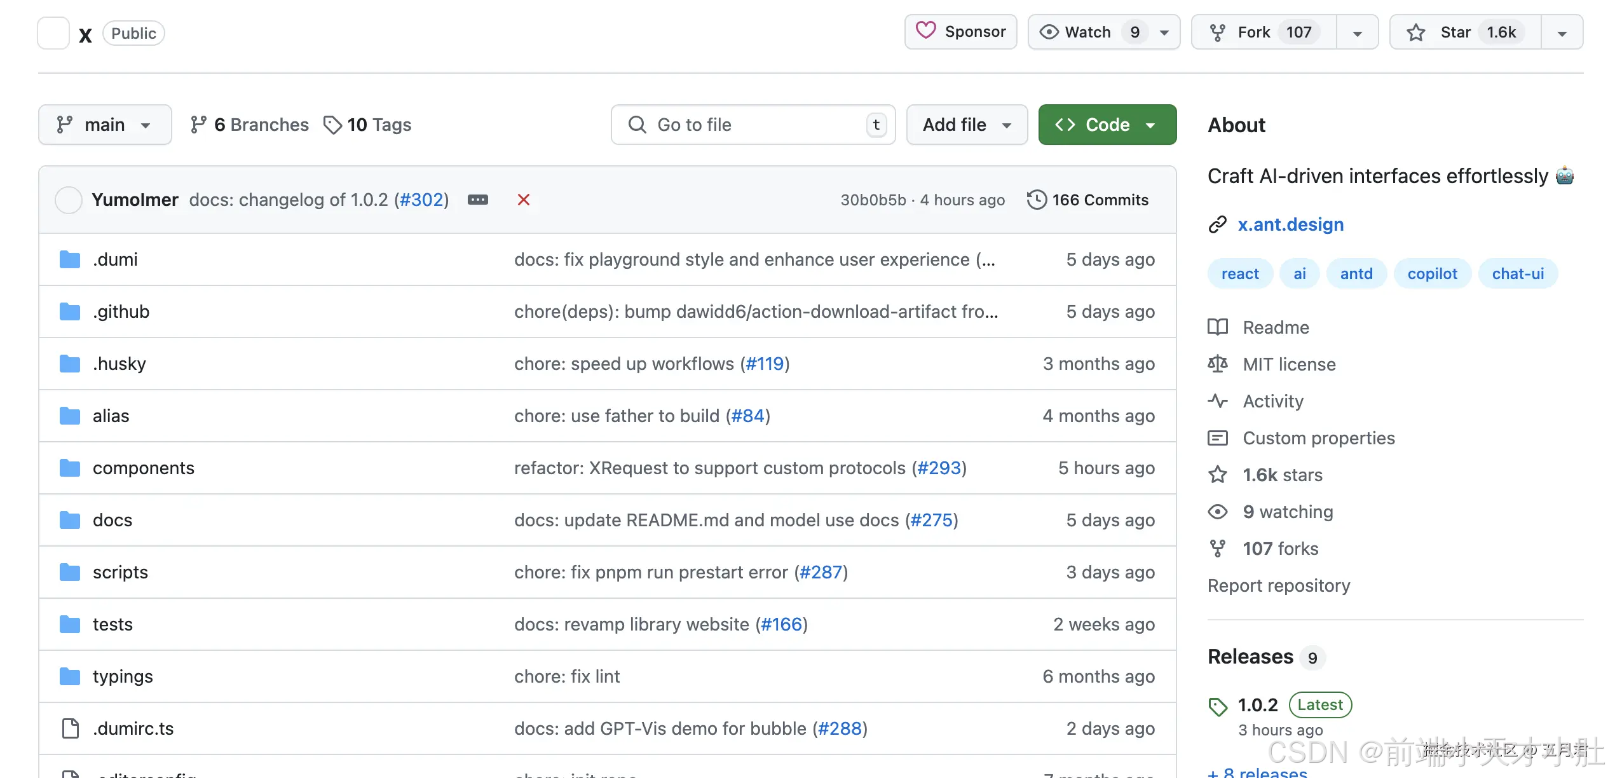Click the 1.0.2 release tag icon
1608x778 pixels.
pyautogui.click(x=1218, y=706)
